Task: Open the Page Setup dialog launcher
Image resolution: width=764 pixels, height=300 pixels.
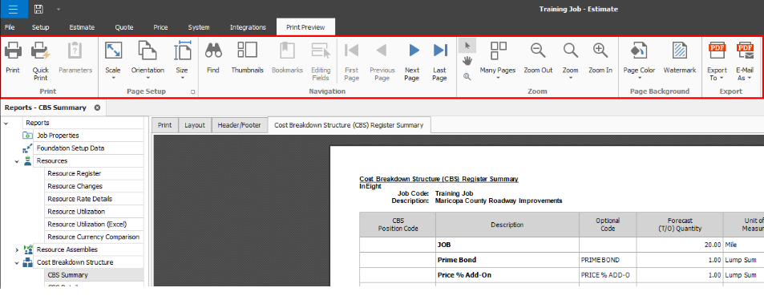Action: 193,91
